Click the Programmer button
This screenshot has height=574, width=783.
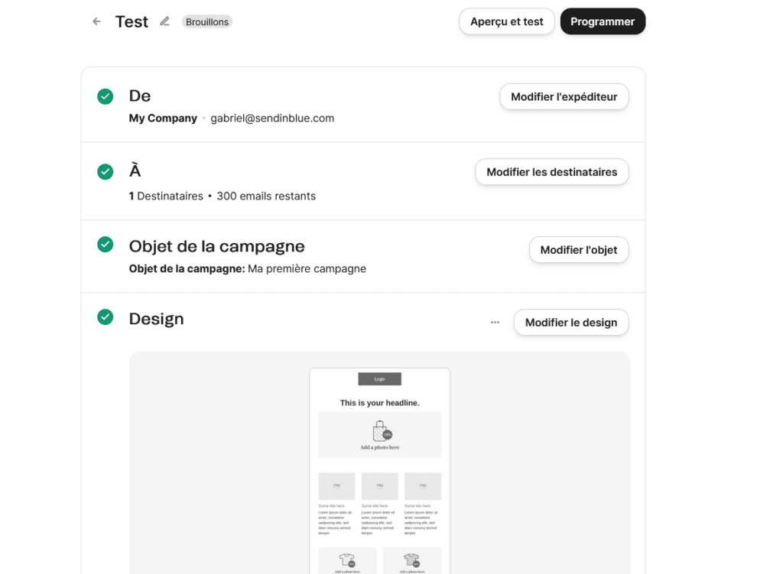(603, 21)
